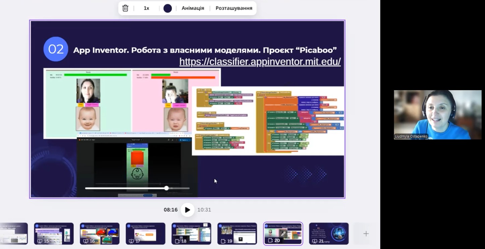Open the 1x playback speed option
The image size is (485, 249).
click(x=146, y=8)
